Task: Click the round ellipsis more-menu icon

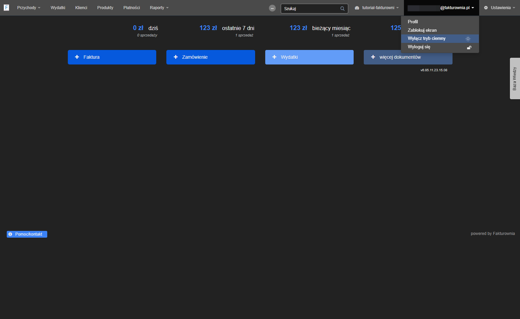Action: [272, 8]
